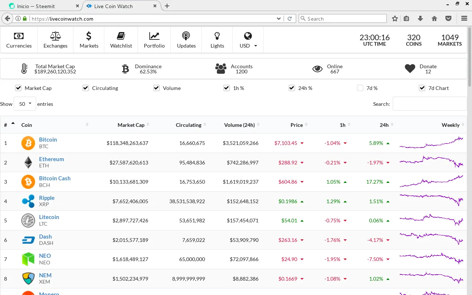Sort table by 24h column
This screenshot has width=472, height=295.
point(374,125)
